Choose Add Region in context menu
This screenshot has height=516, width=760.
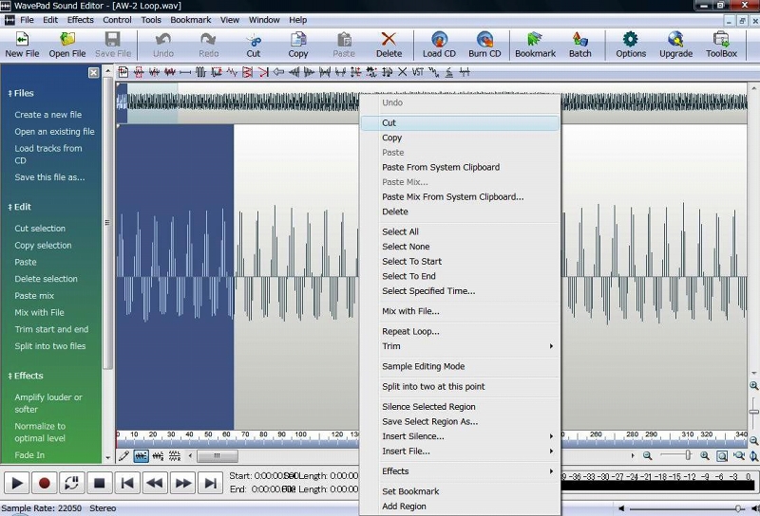(460, 507)
